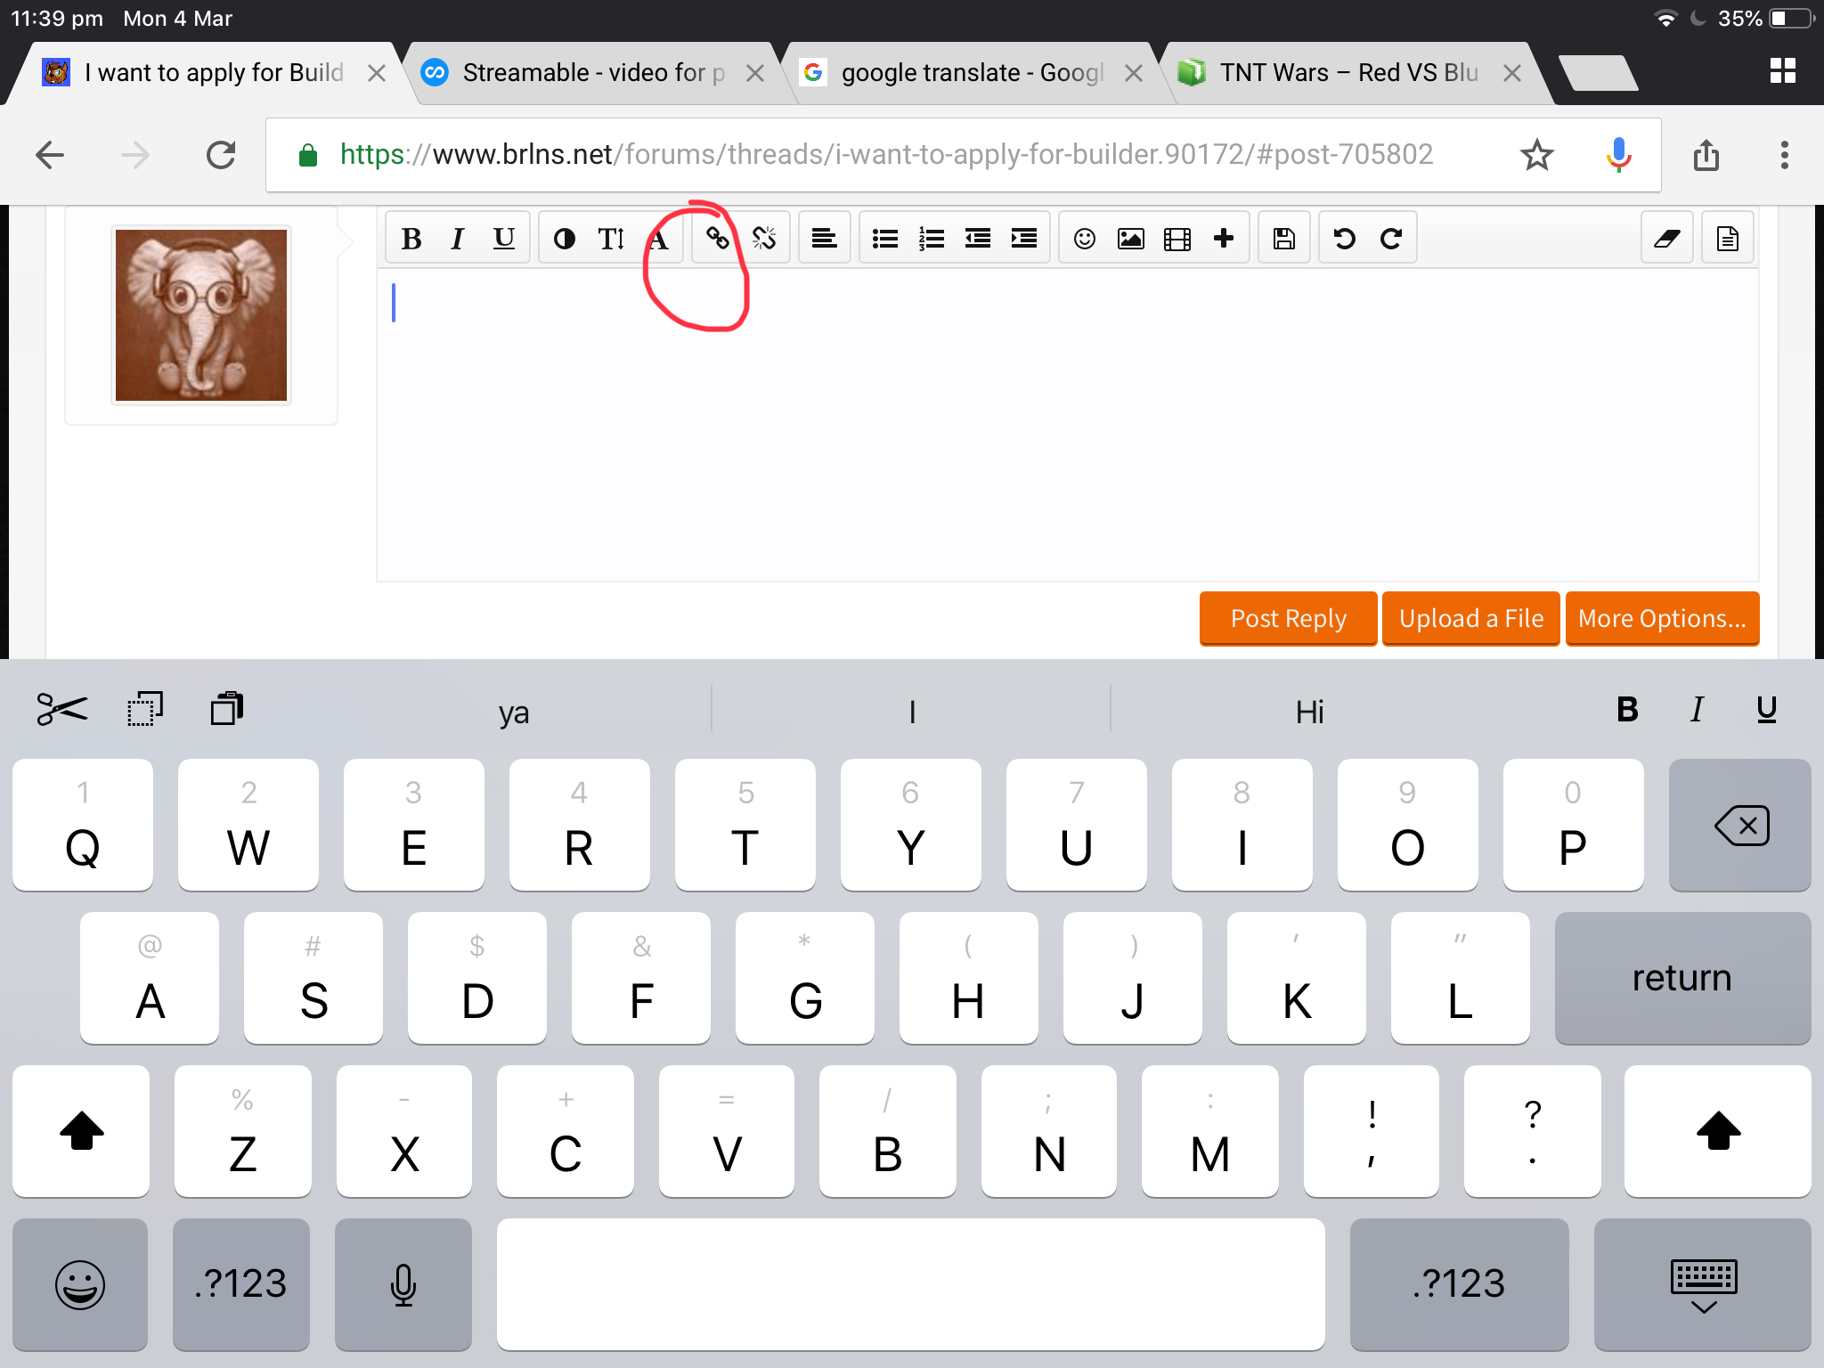Click the Post Reply button

(1288, 618)
